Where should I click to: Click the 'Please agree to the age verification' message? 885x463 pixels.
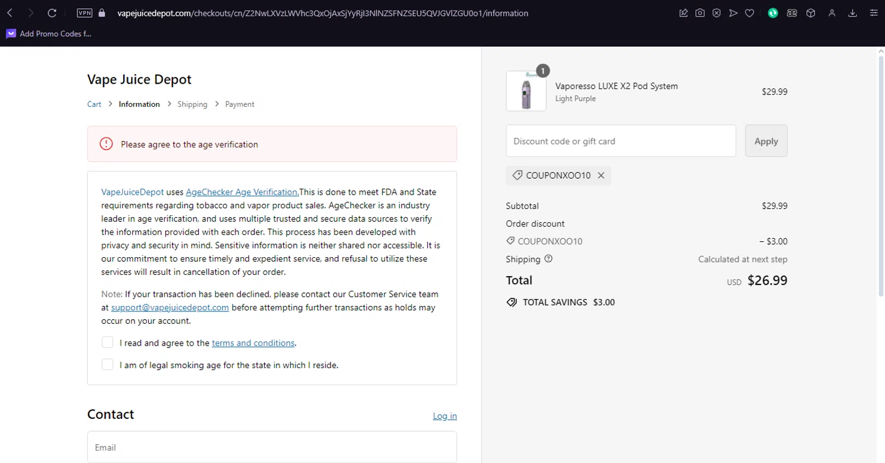[x=189, y=144]
